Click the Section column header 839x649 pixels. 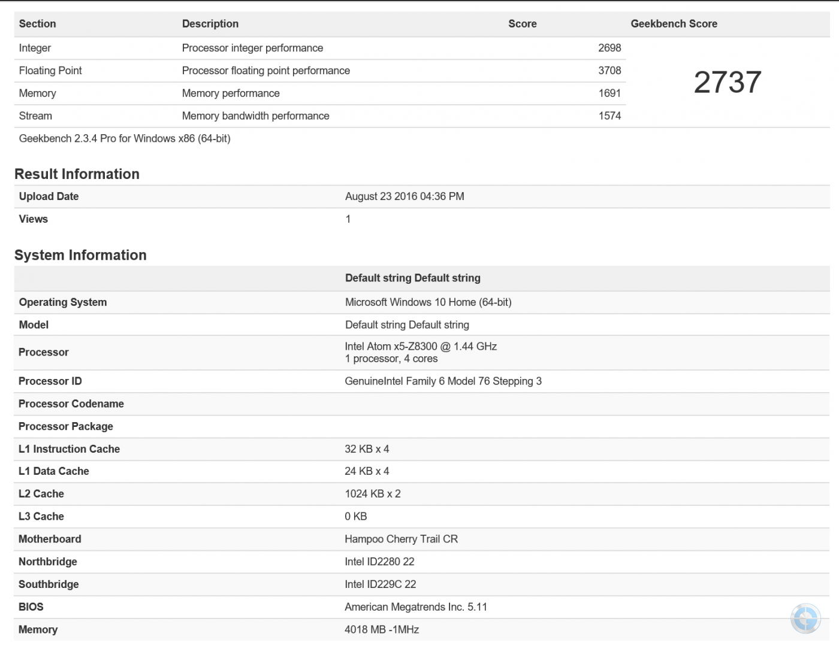pyautogui.click(x=37, y=24)
